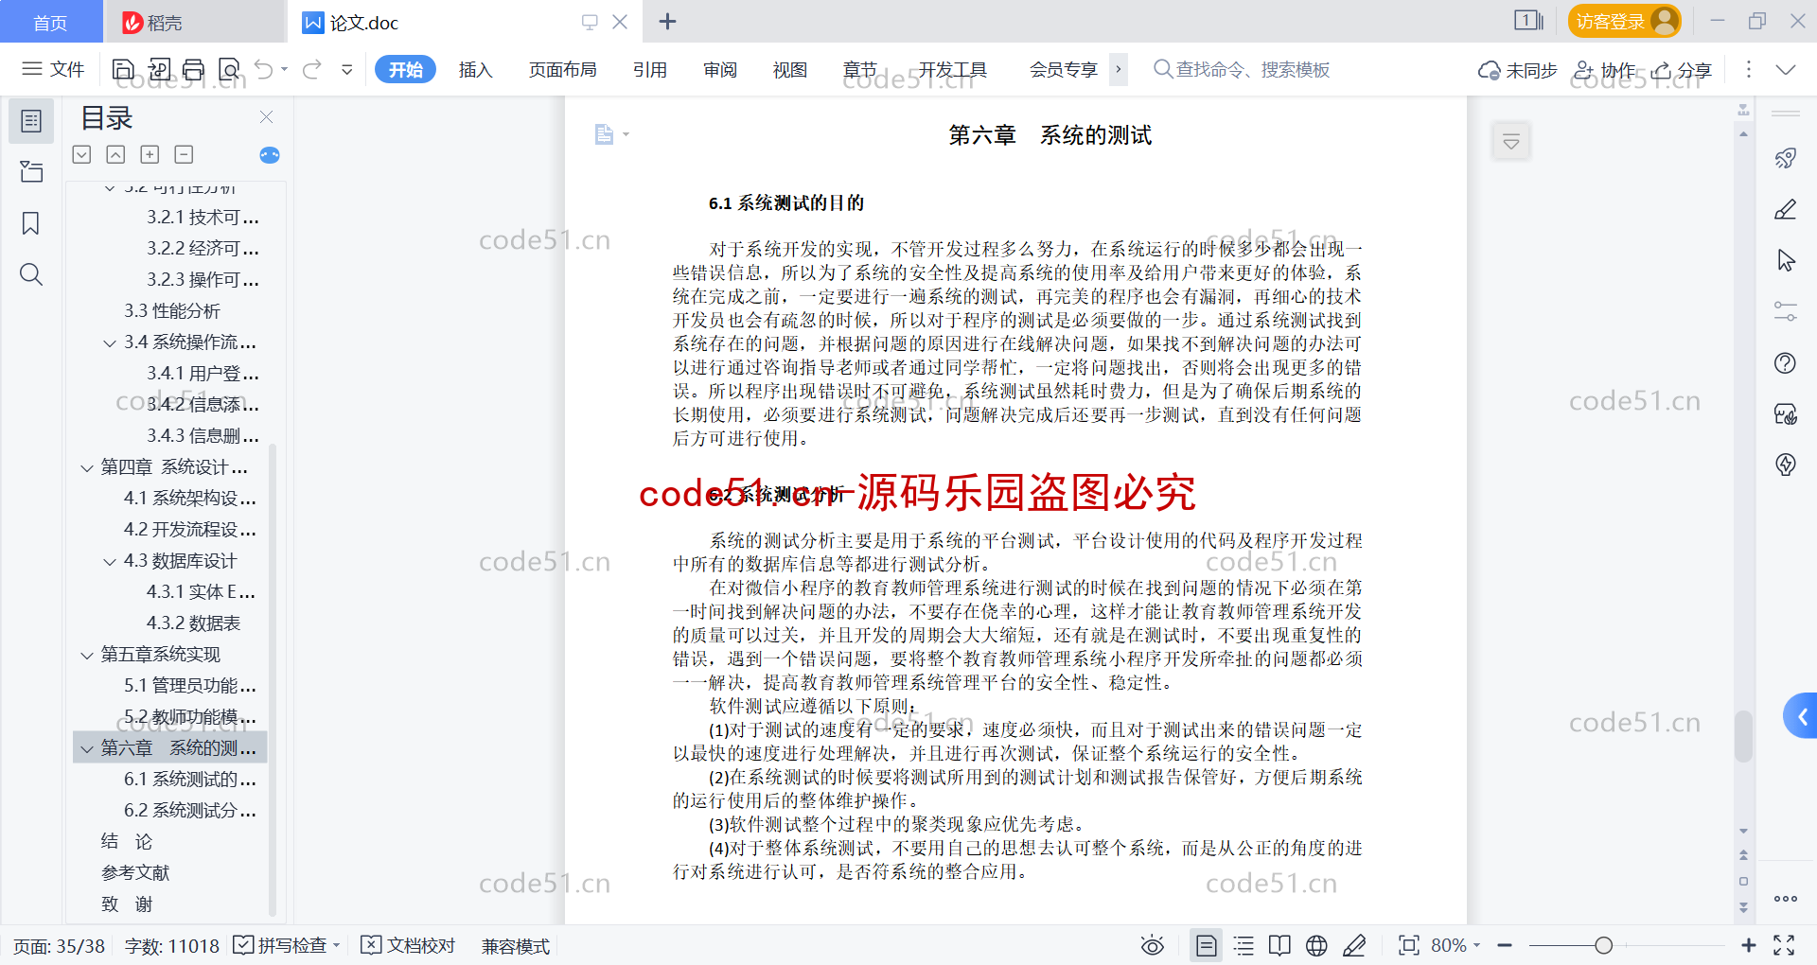Open the 审阅 tab
Screen dimensions: 1817x965
(x=720, y=69)
